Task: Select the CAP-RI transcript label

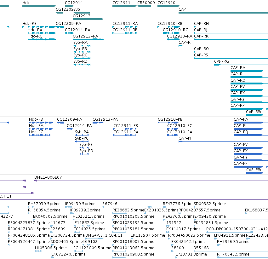Action: 185,43
